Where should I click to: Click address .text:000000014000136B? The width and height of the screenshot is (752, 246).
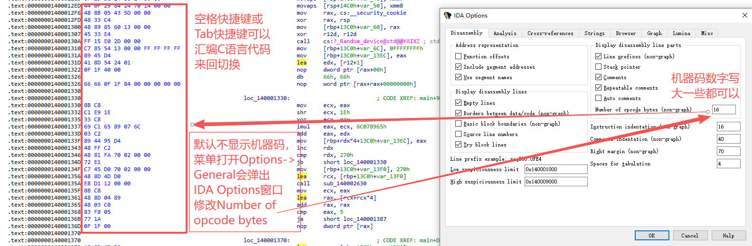click(x=45, y=219)
